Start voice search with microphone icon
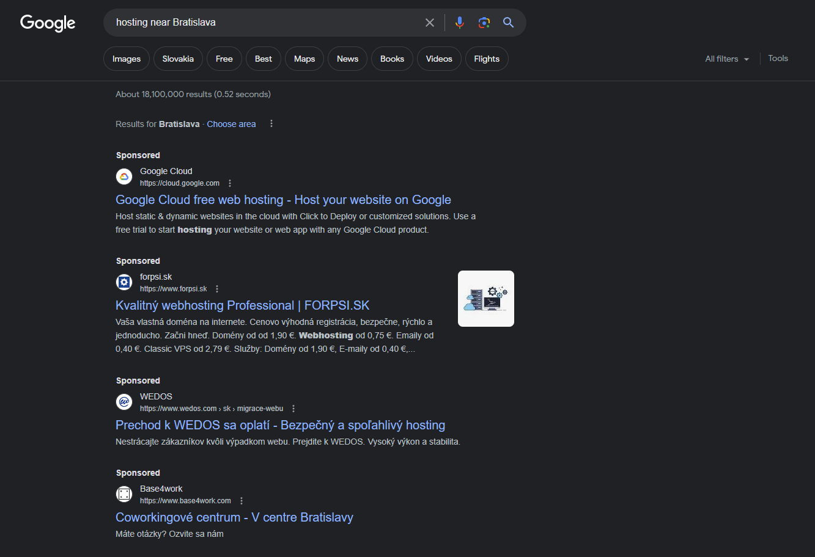The height and width of the screenshot is (557, 815). click(x=460, y=23)
